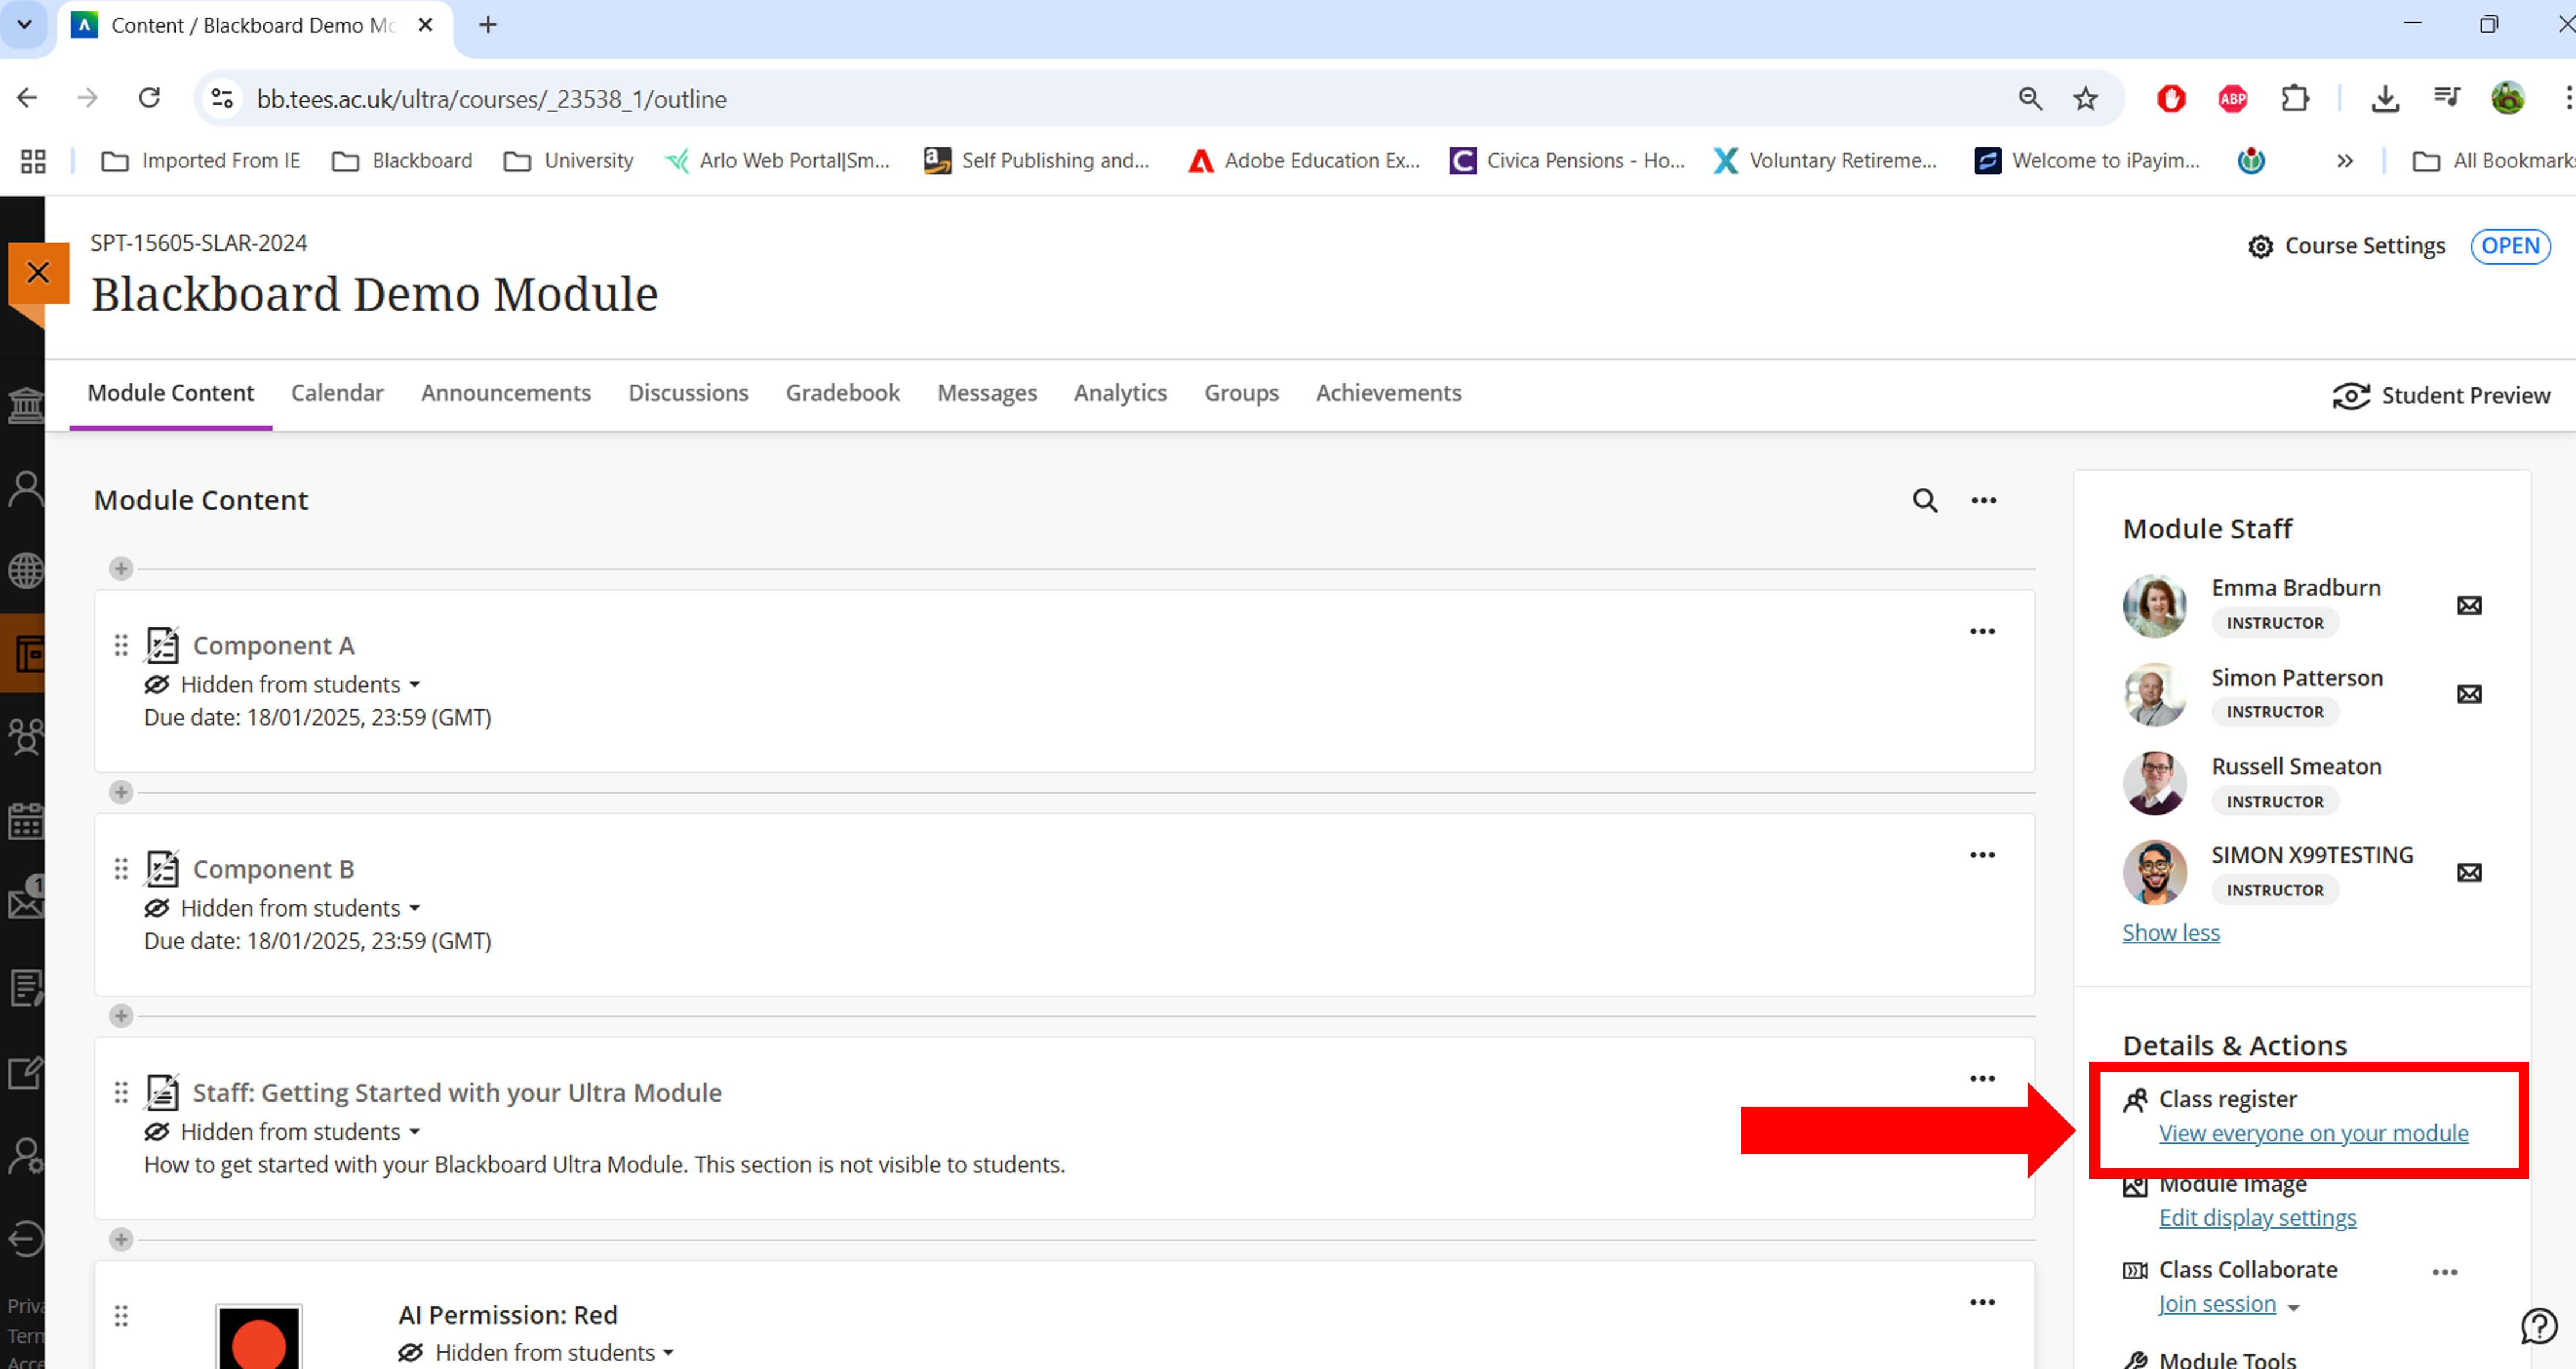The height and width of the screenshot is (1369, 2576).
Task: Send a message to Emma Bradburn via envelope
Action: 2469,605
